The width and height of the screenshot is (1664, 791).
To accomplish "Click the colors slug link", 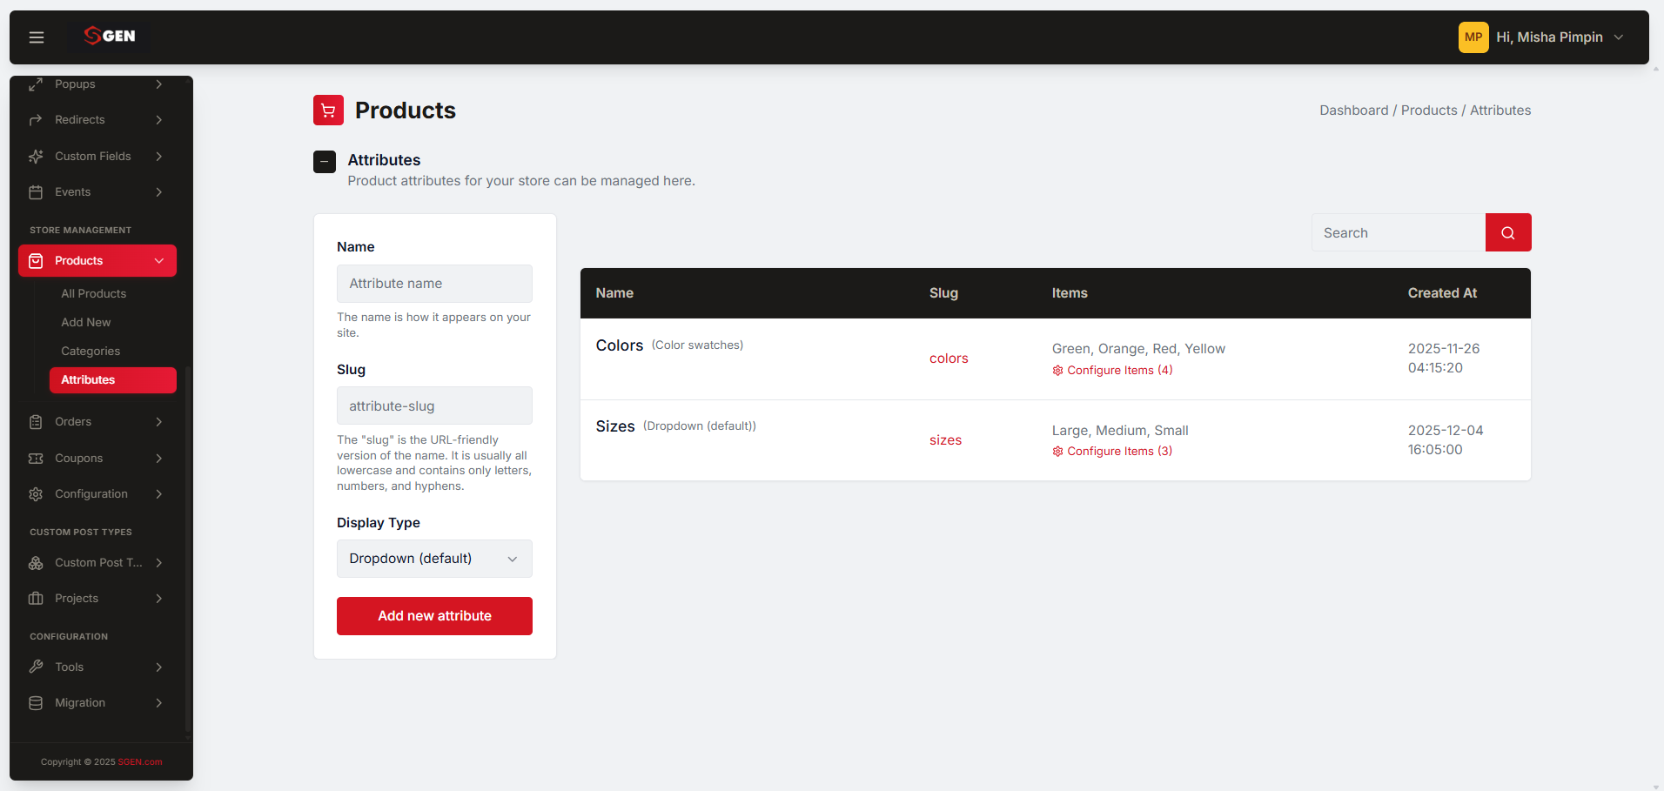I will [x=949, y=359].
